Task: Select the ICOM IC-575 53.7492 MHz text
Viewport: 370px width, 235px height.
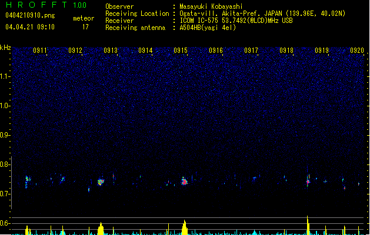Action: coord(236,21)
